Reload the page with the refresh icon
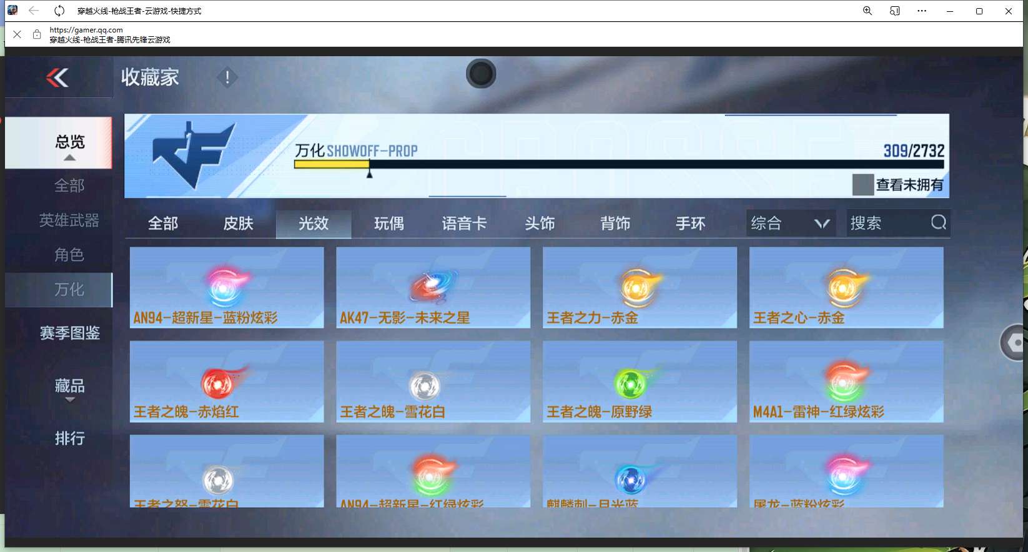Screen dimensions: 1028x552 [x=59, y=11]
